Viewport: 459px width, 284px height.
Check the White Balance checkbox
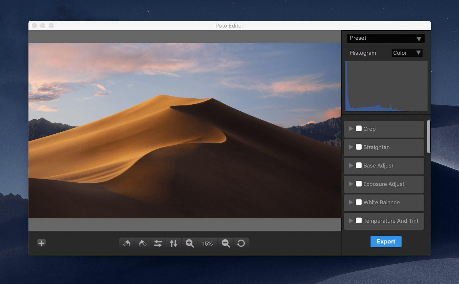359,202
